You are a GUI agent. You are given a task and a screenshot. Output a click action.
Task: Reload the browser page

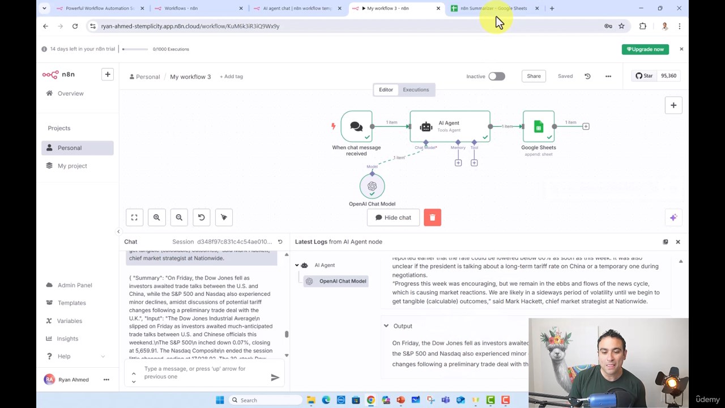[75, 26]
